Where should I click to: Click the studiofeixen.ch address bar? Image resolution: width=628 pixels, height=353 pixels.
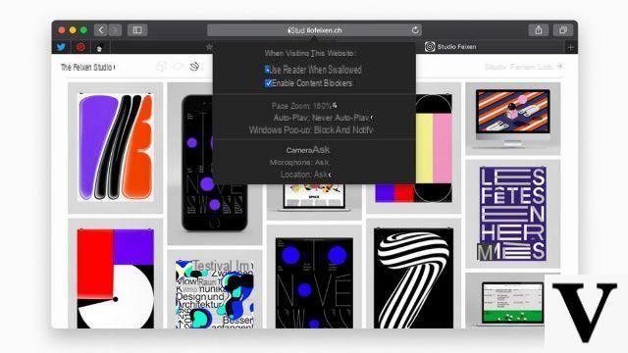coord(314,30)
